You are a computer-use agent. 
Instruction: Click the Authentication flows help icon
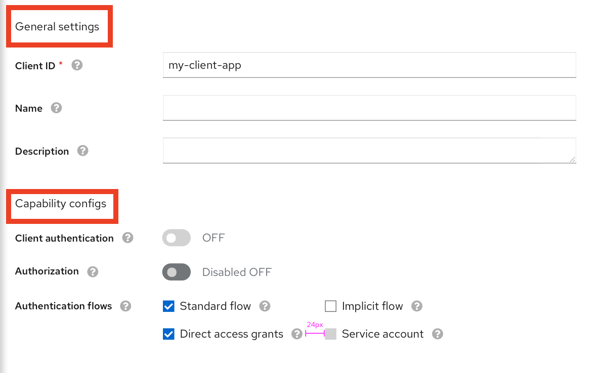coord(125,306)
